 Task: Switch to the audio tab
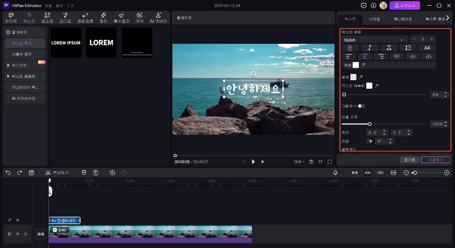66,17
